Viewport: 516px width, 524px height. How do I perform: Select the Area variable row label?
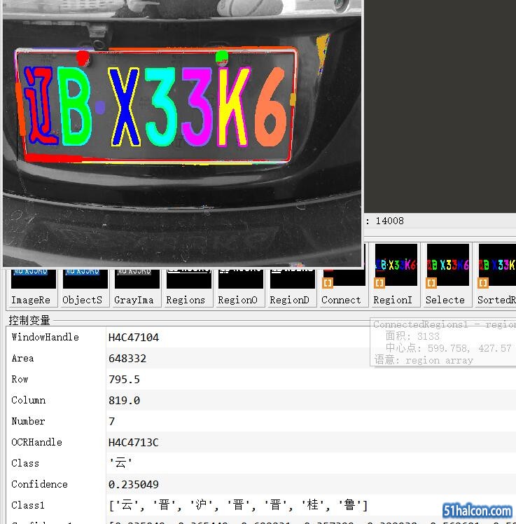coord(22,358)
